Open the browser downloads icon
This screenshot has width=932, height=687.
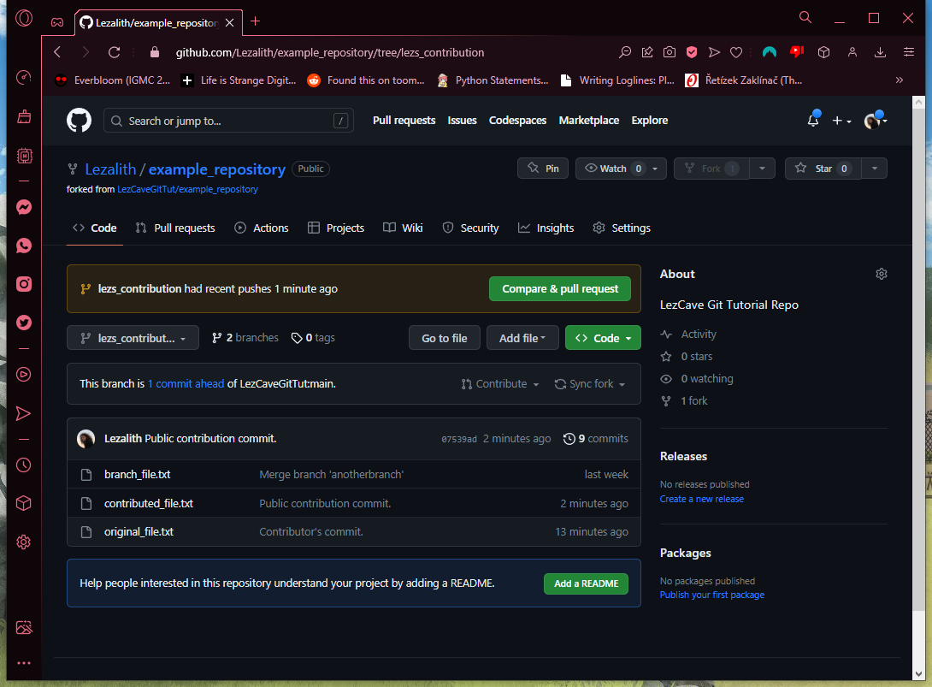point(880,51)
